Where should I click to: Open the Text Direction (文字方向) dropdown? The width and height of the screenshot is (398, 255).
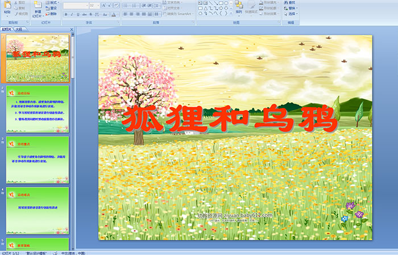(x=173, y=2)
